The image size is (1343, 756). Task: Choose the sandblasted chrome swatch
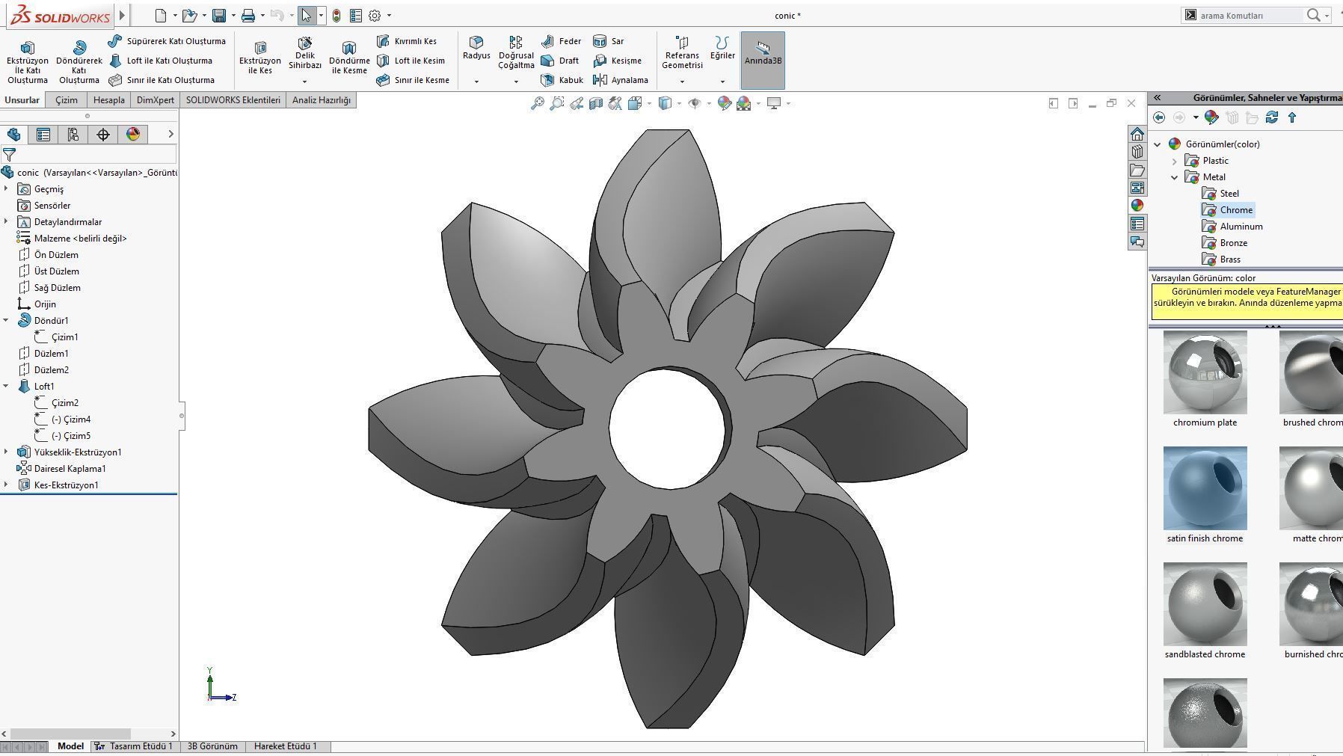pos(1205,604)
